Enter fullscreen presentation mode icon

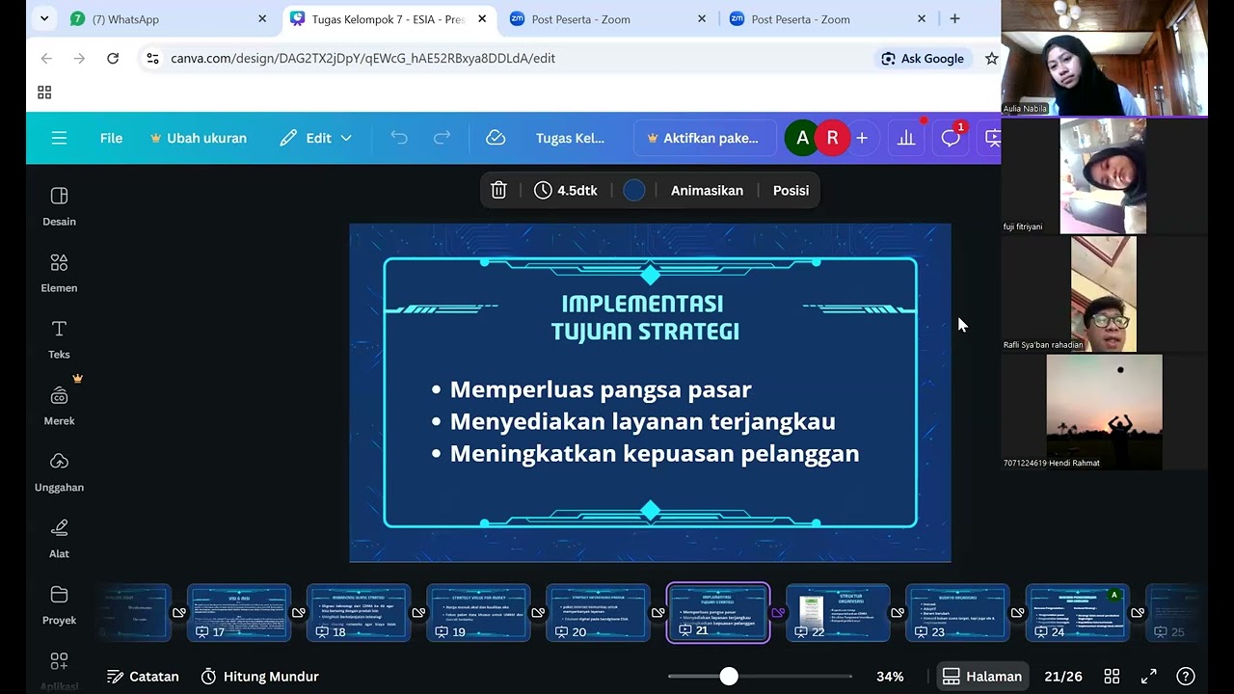point(1149,677)
